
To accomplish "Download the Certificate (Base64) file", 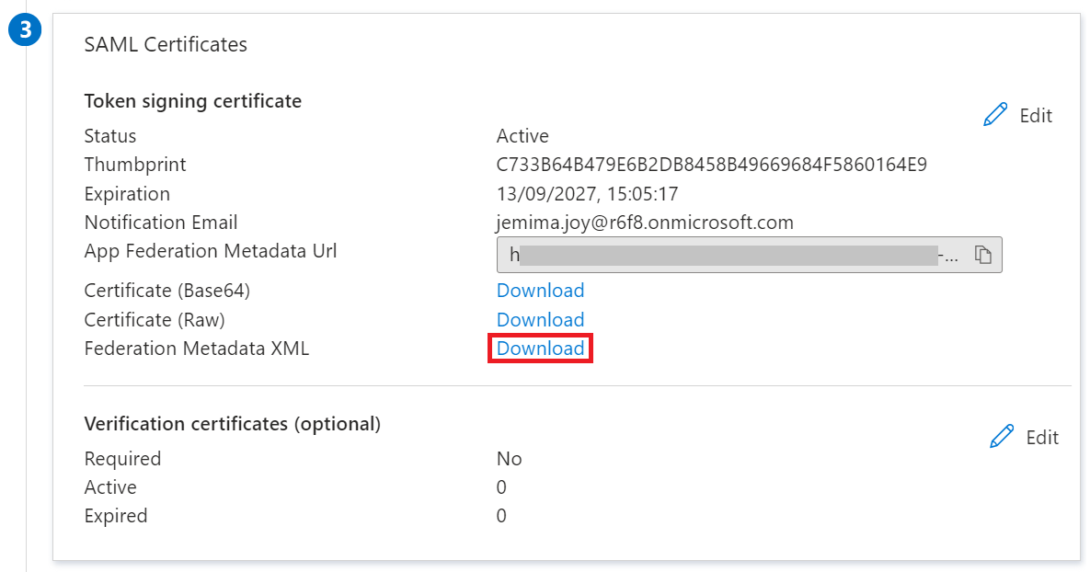I will pyautogui.click(x=540, y=291).
